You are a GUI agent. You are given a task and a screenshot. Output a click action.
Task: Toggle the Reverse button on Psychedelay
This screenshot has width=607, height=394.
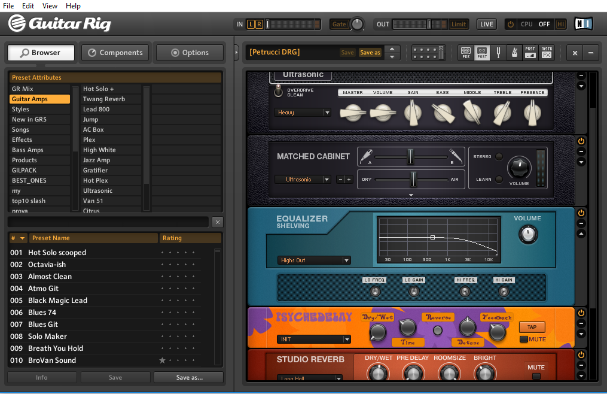point(437,331)
